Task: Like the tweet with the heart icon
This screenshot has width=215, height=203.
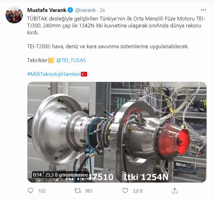Action: (125, 191)
